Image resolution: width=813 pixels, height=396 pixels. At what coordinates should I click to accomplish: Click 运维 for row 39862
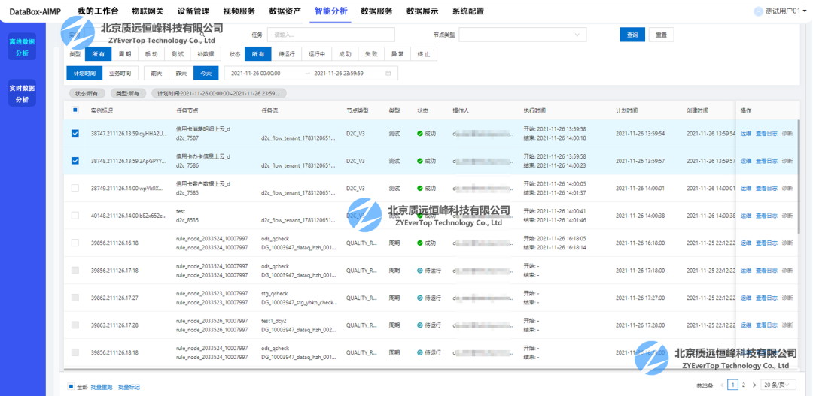click(x=745, y=298)
